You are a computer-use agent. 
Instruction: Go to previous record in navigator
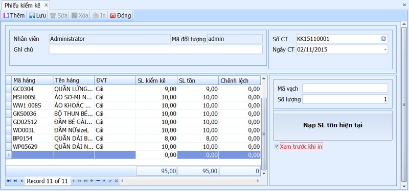[21, 181]
